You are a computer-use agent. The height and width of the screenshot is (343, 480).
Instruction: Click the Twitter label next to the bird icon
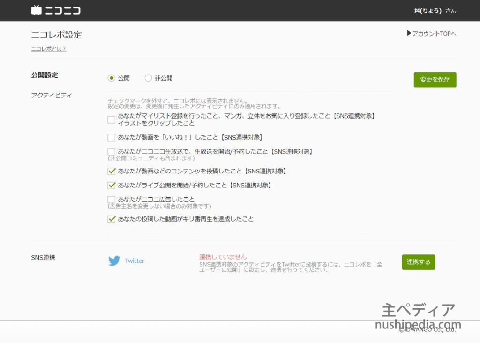[134, 261]
